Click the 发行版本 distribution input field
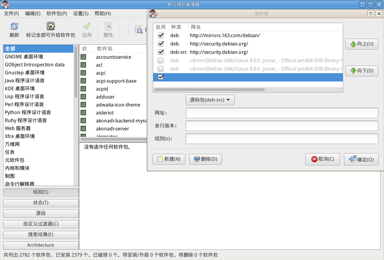 click(x=282, y=126)
